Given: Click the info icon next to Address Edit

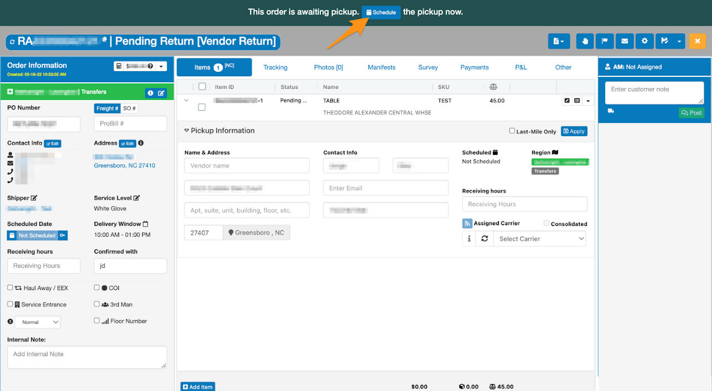Looking at the screenshot, I should point(141,143).
